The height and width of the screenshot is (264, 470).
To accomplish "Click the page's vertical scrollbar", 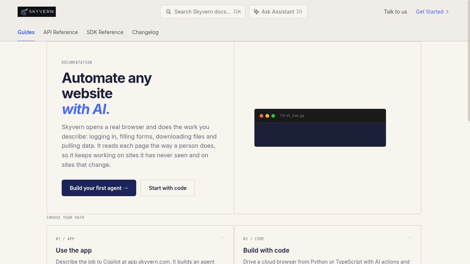I will point(469,60).
